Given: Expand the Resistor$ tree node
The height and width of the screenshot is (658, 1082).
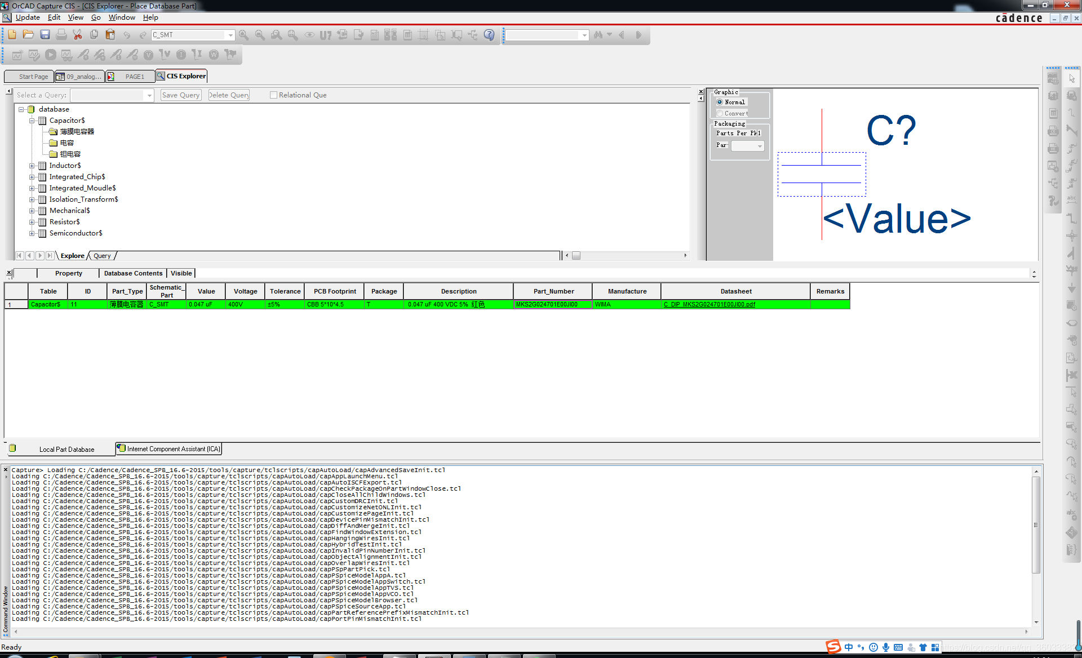Looking at the screenshot, I should click(32, 222).
